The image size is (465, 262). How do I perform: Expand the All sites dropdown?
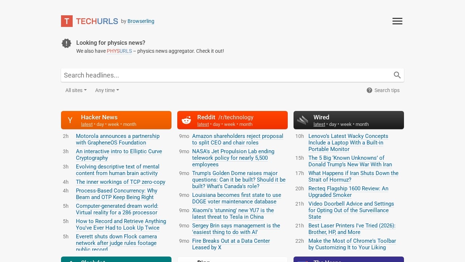tap(76, 90)
